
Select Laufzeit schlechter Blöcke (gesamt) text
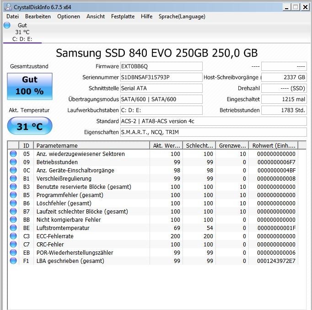[82, 212]
